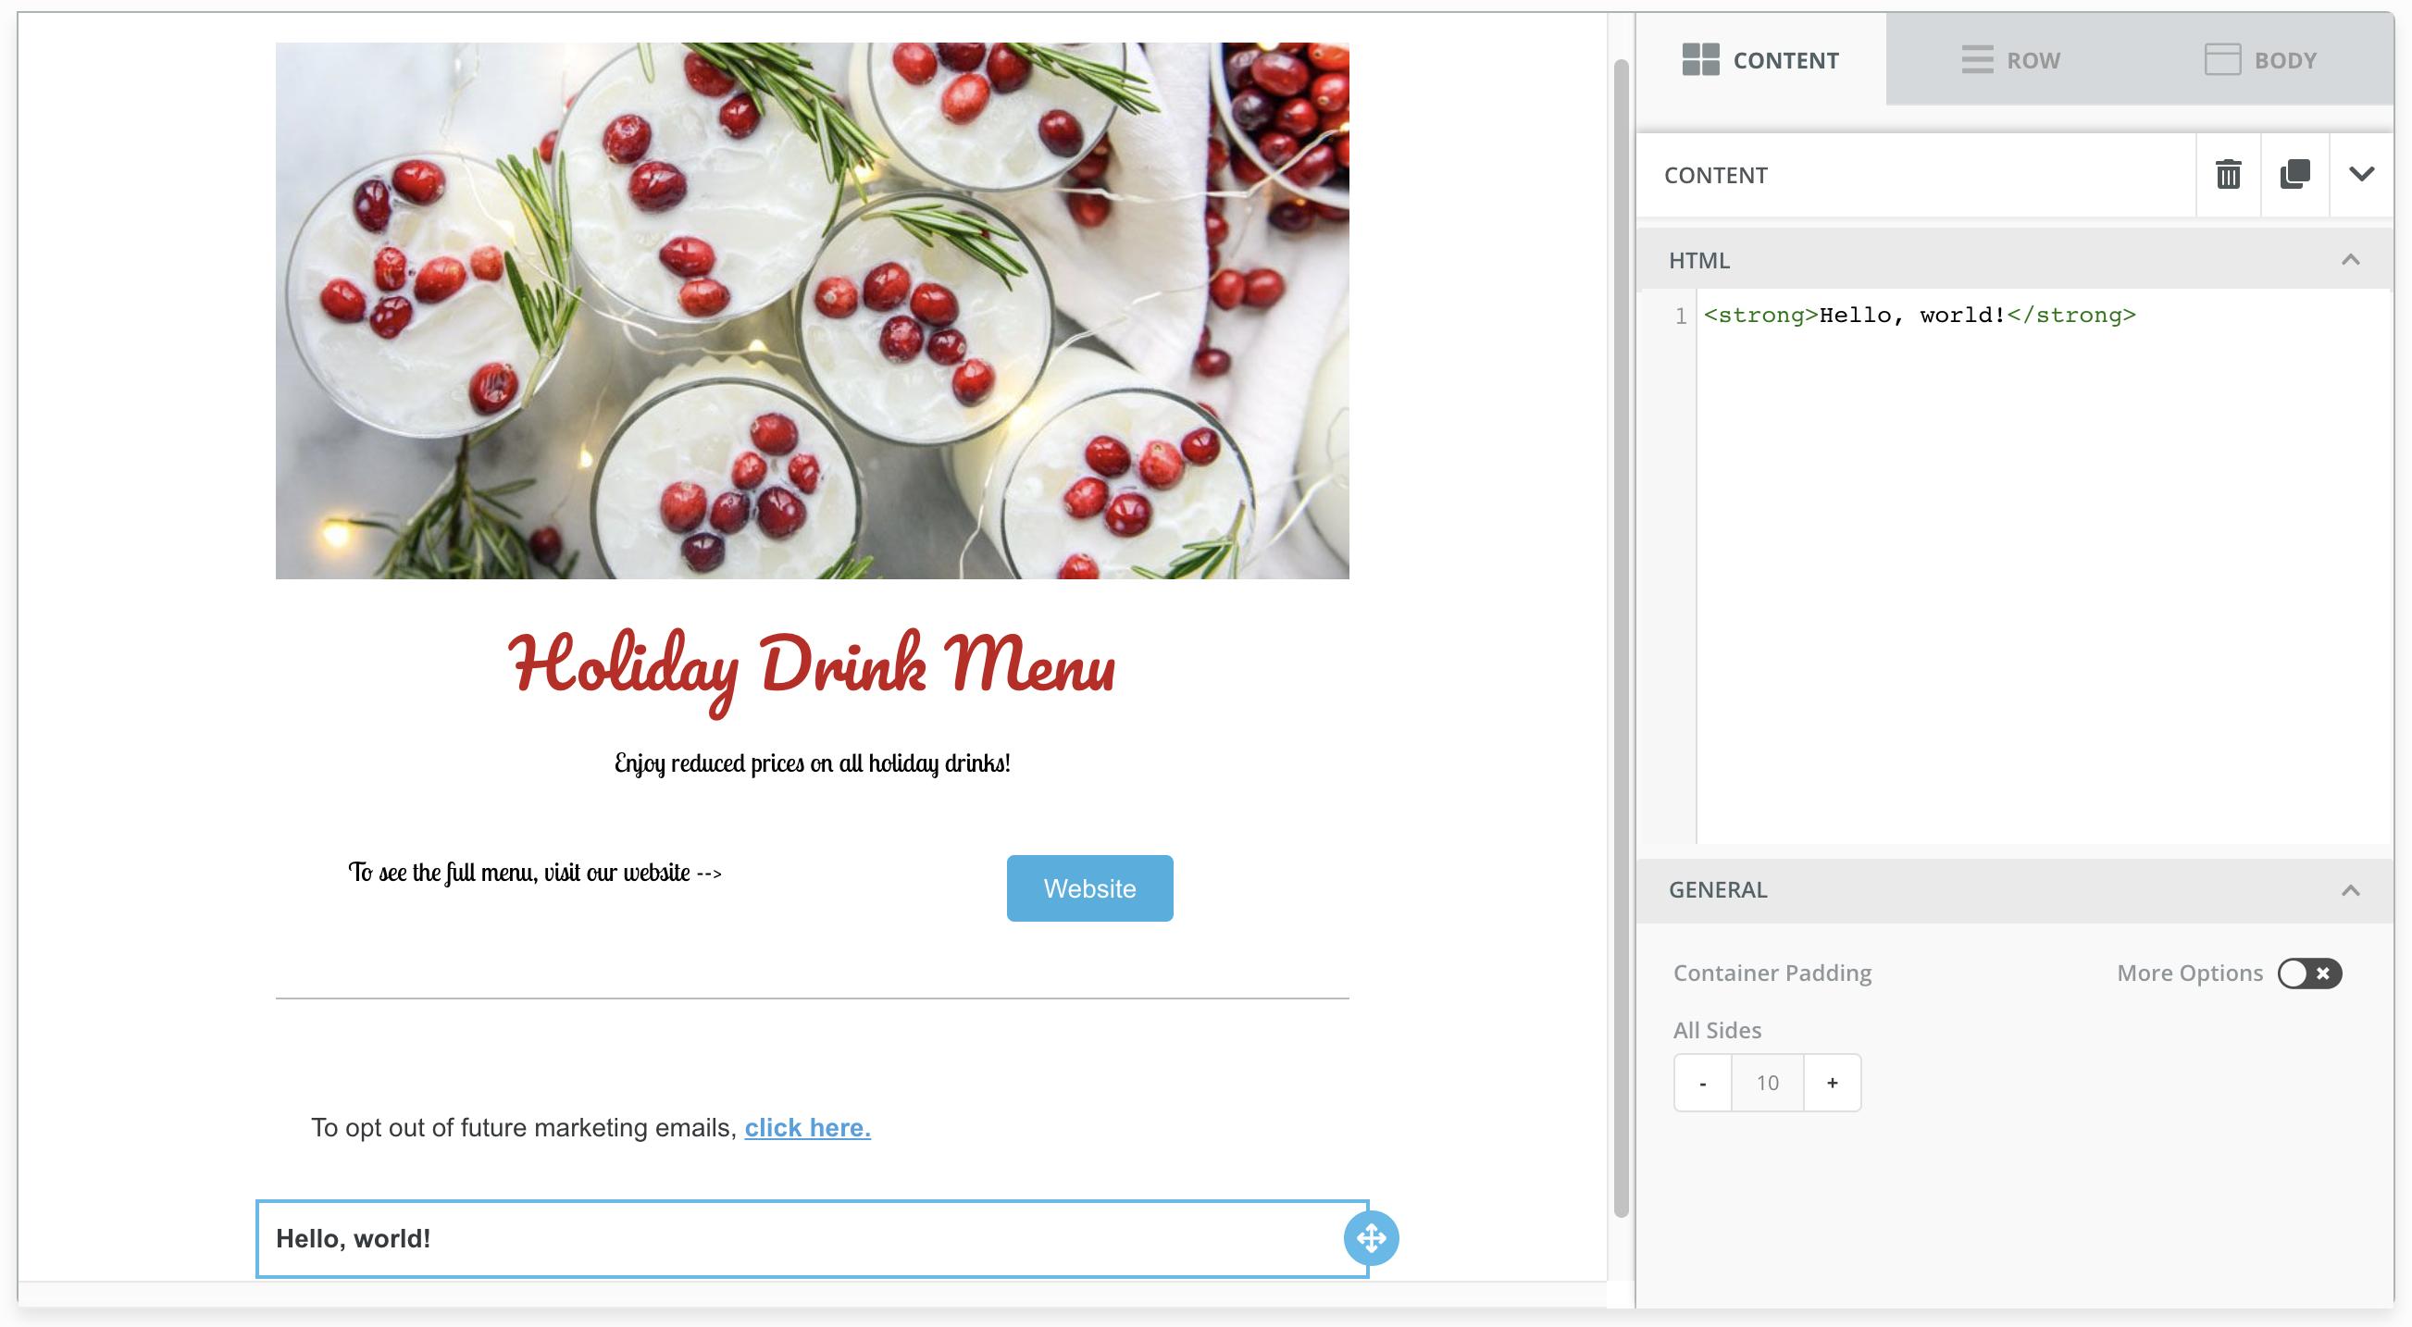Screen dimensions: 2412x1327
Task: Increase the All Sides padding value
Action: pyautogui.click(x=1832, y=1082)
